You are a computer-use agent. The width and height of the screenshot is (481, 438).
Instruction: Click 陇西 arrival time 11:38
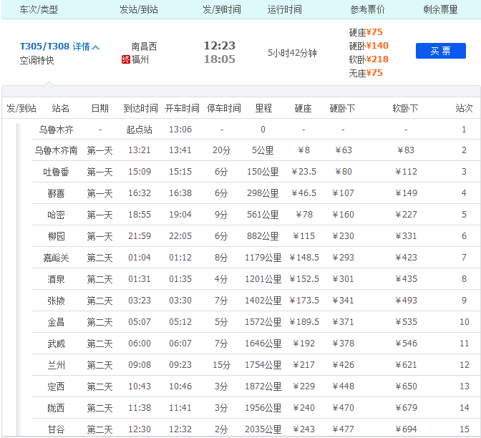[x=140, y=408]
